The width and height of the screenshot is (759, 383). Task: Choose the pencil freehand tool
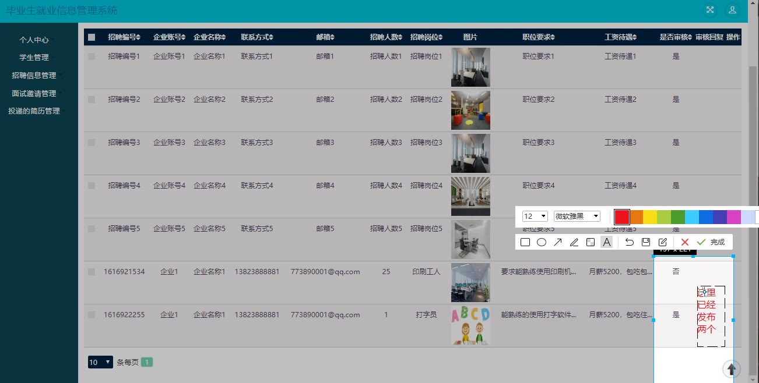(x=574, y=242)
